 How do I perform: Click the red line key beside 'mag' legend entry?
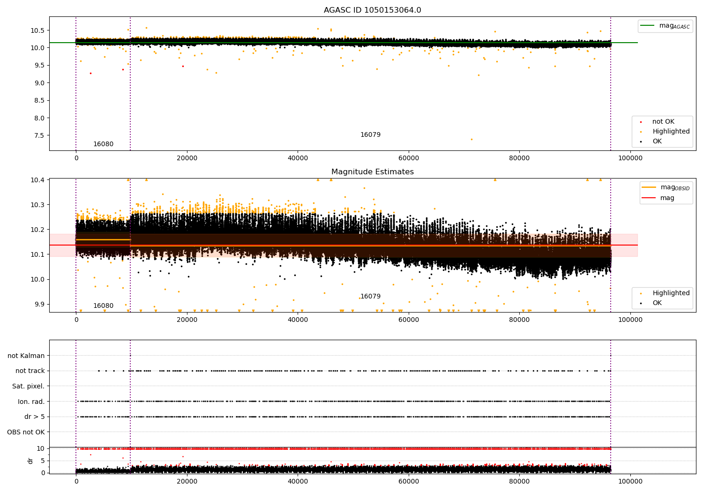pos(649,198)
